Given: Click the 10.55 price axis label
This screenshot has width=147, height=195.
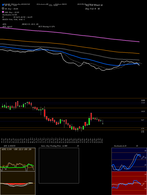Looking at the screenshot, I should (143, 112).
